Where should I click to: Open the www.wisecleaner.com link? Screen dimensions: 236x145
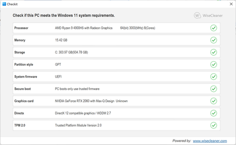point(210,141)
